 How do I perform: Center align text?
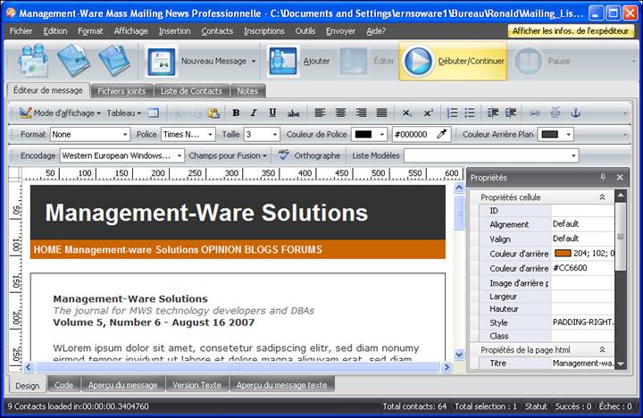(340, 113)
